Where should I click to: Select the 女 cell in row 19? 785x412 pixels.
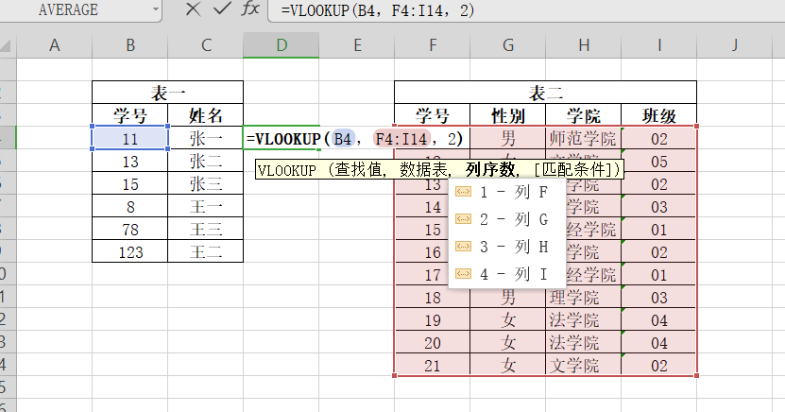tap(508, 319)
